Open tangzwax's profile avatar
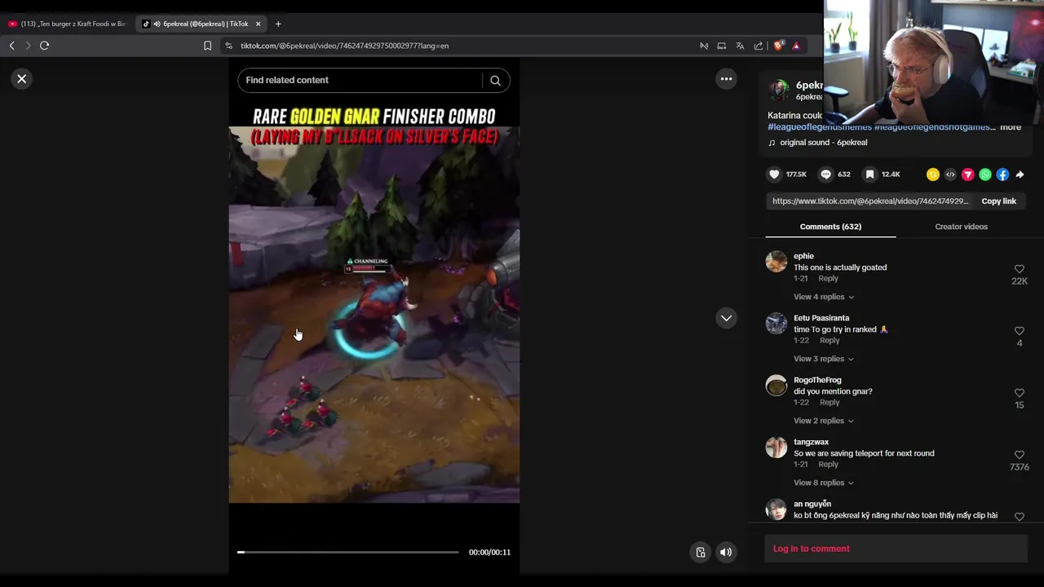Image resolution: width=1044 pixels, height=587 pixels. click(776, 447)
